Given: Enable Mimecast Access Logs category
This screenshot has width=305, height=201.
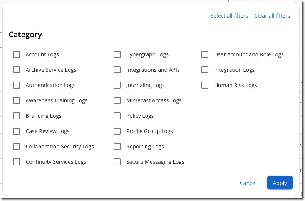Looking at the screenshot, I should click(x=117, y=100).
